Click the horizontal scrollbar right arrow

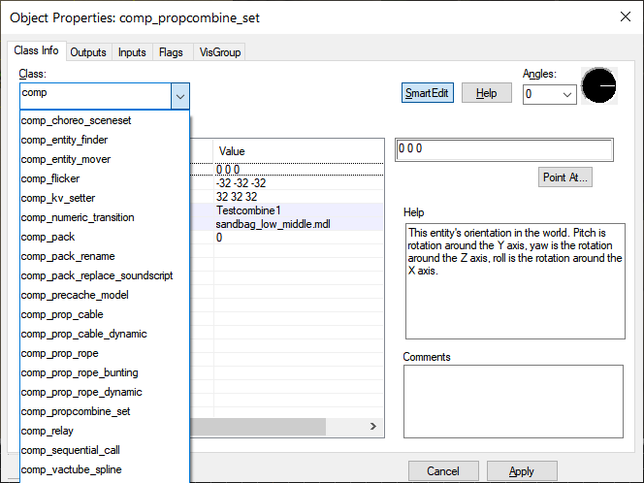(373, 427)
